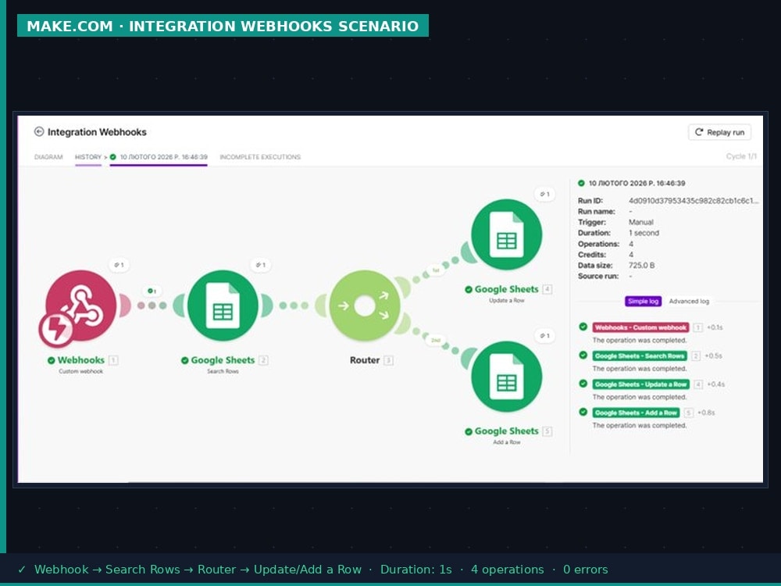Click green check beside Webhooks log entry

(583, 327)
